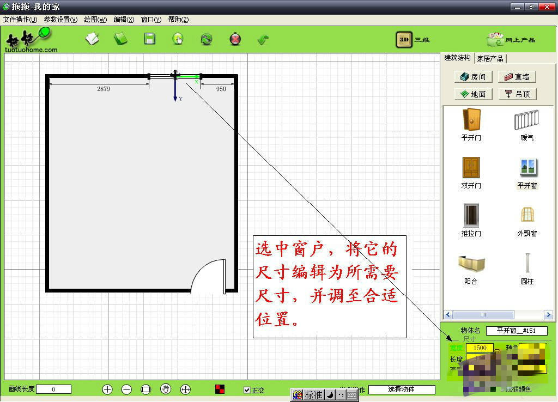This screenshot has width=558, height=402.
Task: Click the 地面 floor button
Action: pyautogui.click(x=474, y=94)
